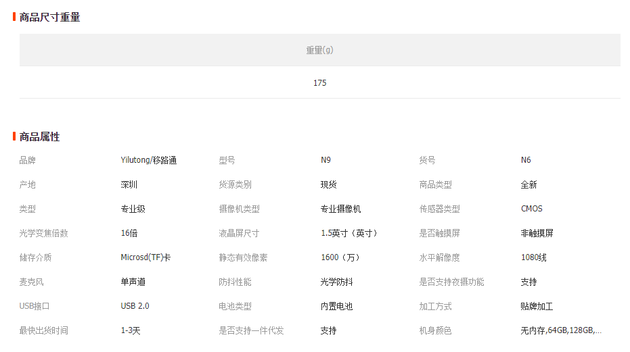Viewport: 630px width, 352px height.
Task: Click the Microsd(TF)卡 storage media value
Action: tap(145, 257)
